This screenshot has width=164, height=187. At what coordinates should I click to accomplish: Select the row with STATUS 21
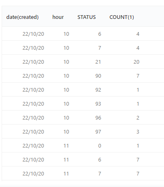tap(83, 62)
